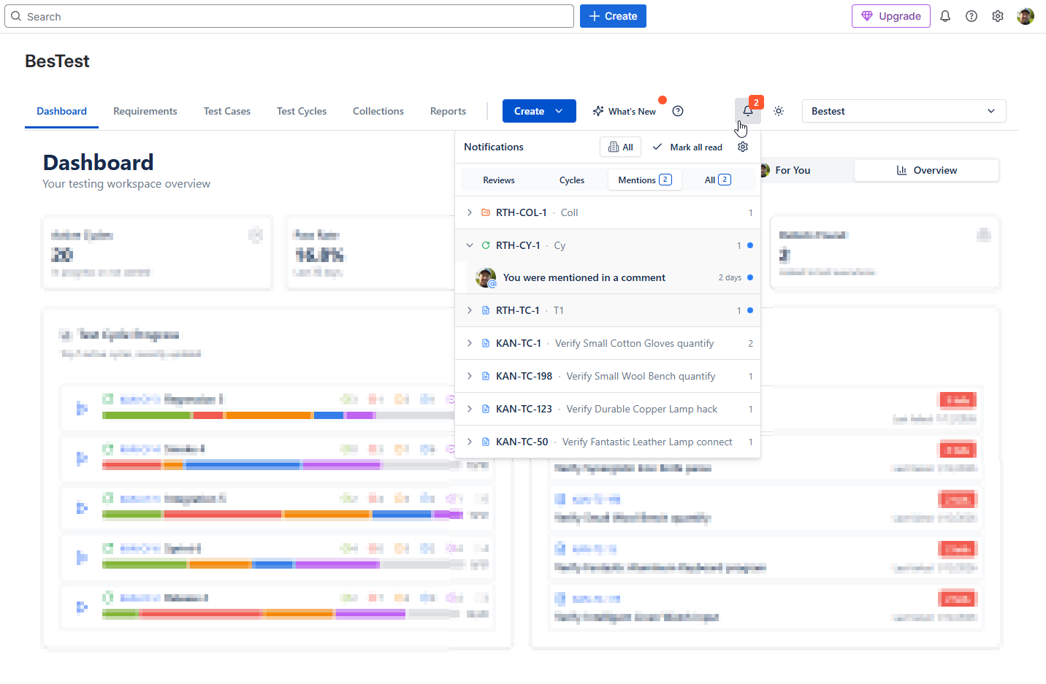Toggle the All filter in Notifications header
The width and height of the screenshot is (1046, 684).
coord(620,147)
